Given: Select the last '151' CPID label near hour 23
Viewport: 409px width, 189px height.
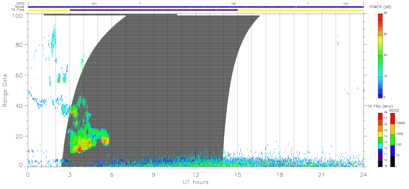Looking at the screenshot, I should tap(345, 3).
